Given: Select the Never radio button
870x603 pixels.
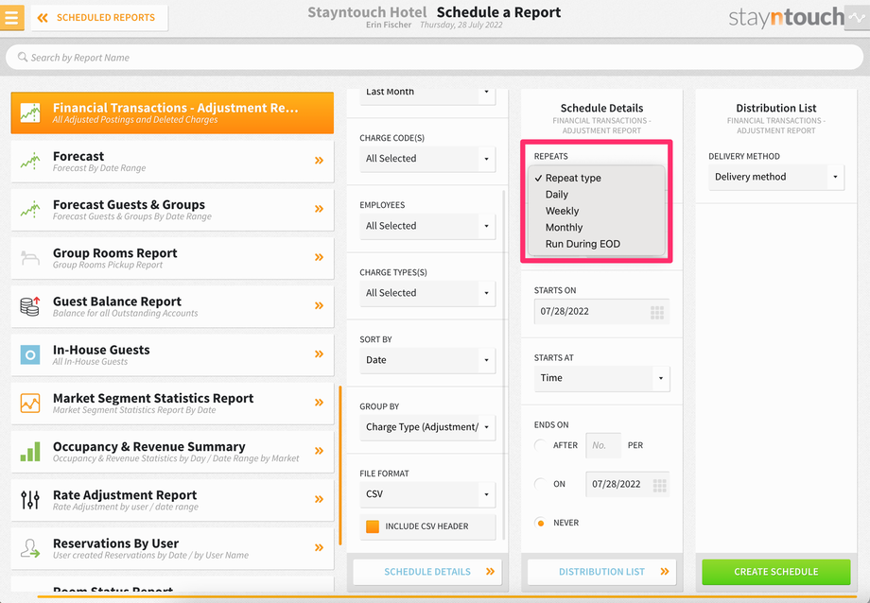Looking at the screenshot, I should click(540, 523).
